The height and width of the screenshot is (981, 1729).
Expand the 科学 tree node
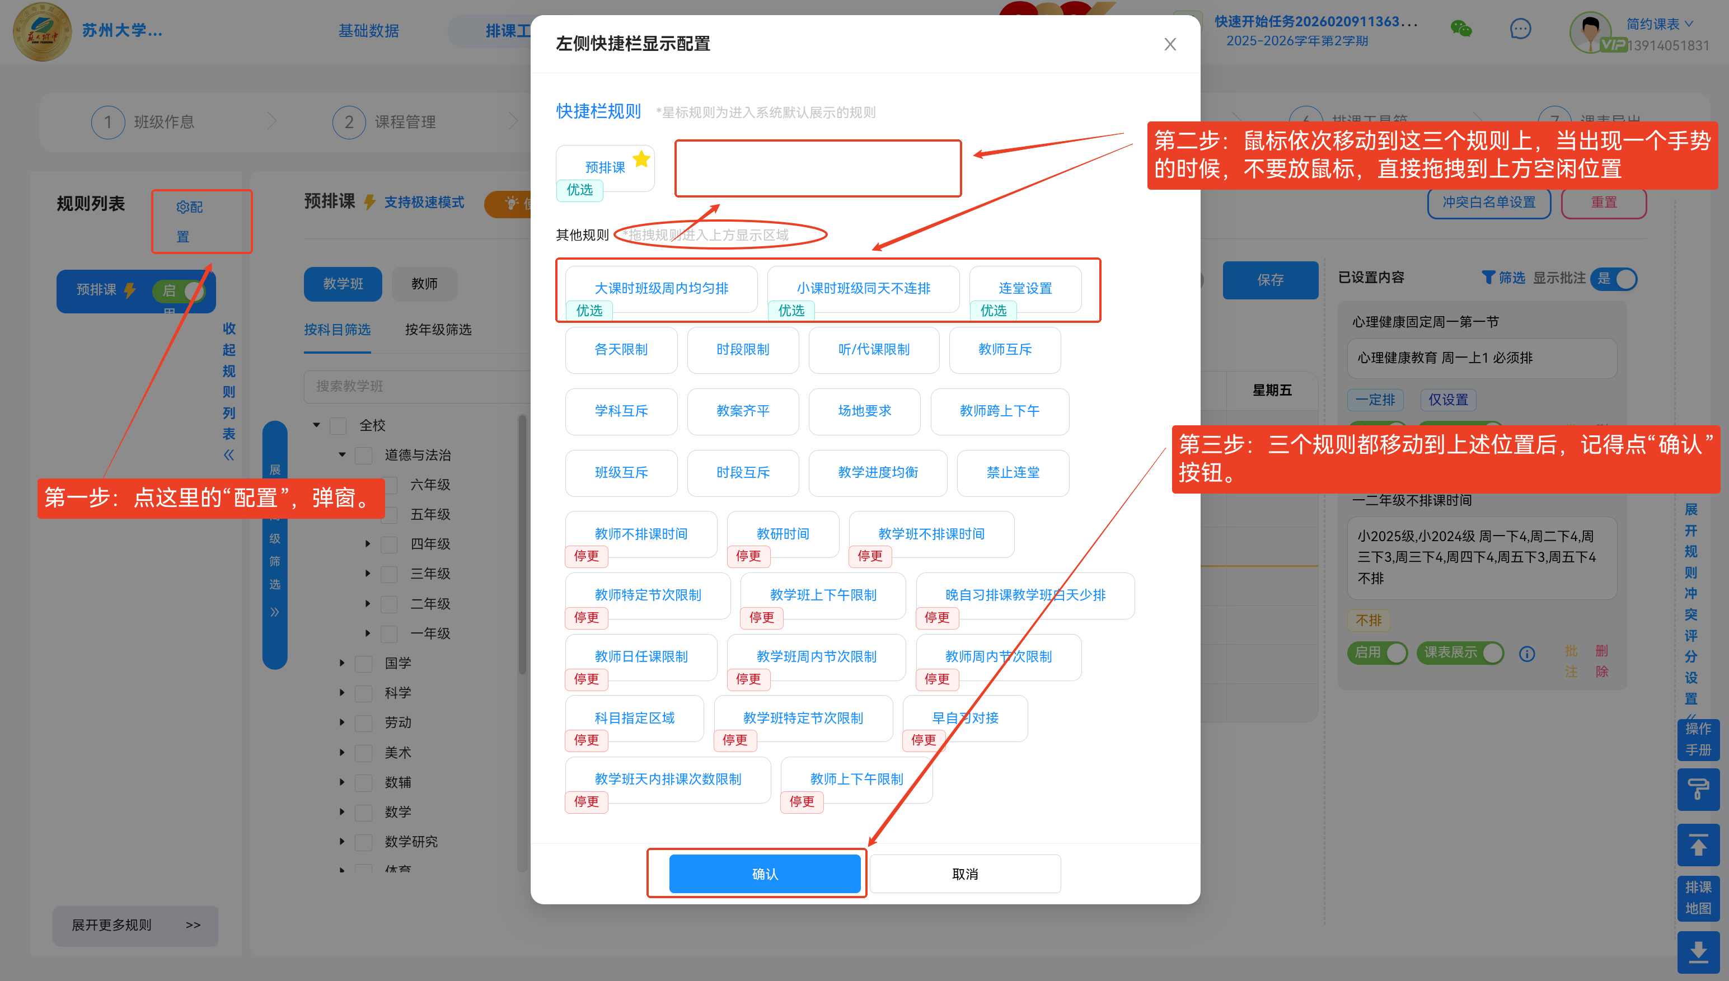[x=341, y=693]
